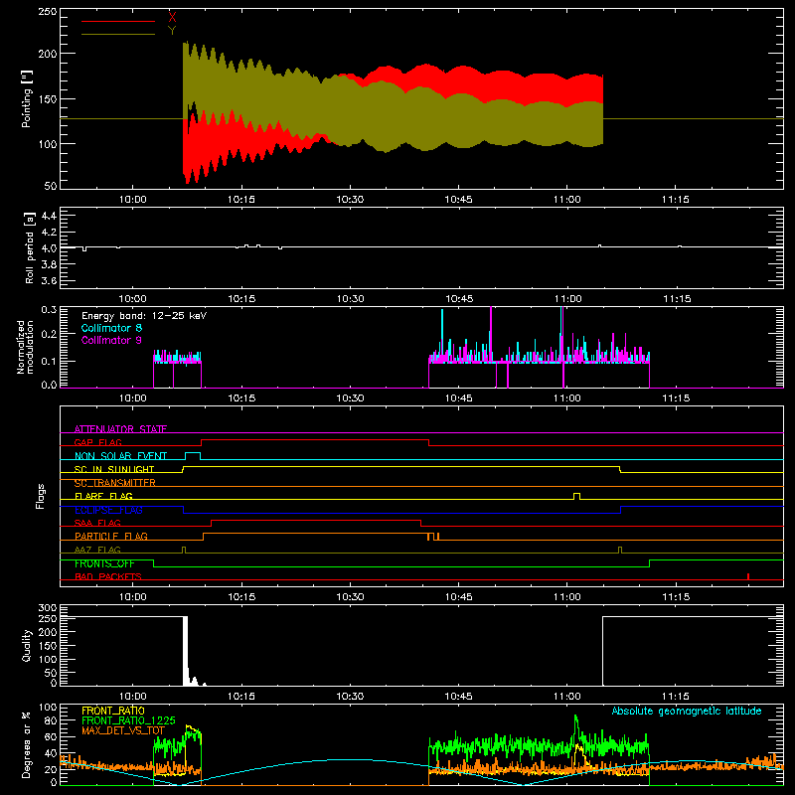Click the FLARE_FLAG pulse near 11:00

(576, 496)
